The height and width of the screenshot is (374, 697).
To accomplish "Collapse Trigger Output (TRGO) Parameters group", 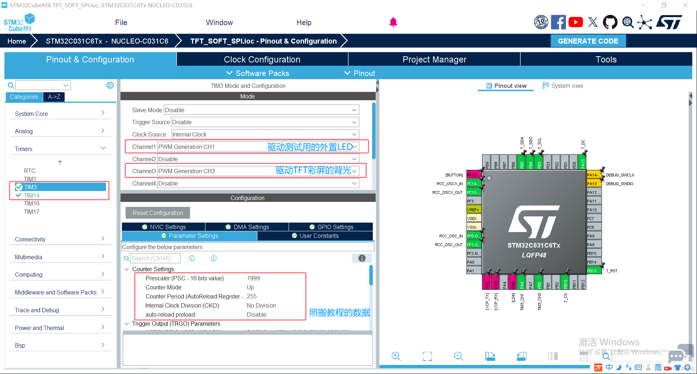I will [x=127, y=324].
